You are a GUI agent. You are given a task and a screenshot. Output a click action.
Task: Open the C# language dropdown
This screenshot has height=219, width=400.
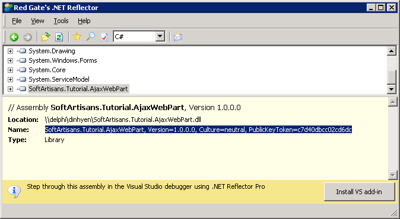(160, 36)
